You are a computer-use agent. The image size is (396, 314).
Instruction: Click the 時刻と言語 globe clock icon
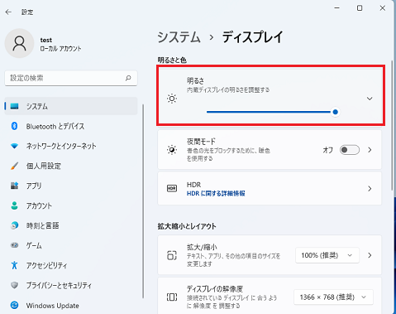coord(14,225)
